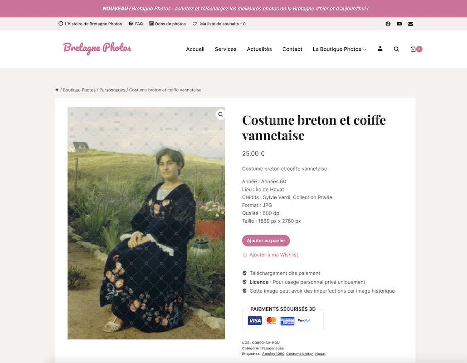Zoom the product image with magnifier

click(220, 114)
